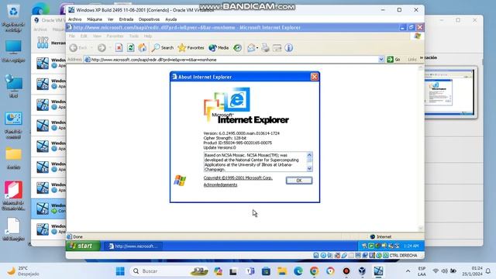The height and width of the screenshot is (279, 496).
Task: Select the microsoft.com XP taskbar item
Action: [x=133, y=246]
